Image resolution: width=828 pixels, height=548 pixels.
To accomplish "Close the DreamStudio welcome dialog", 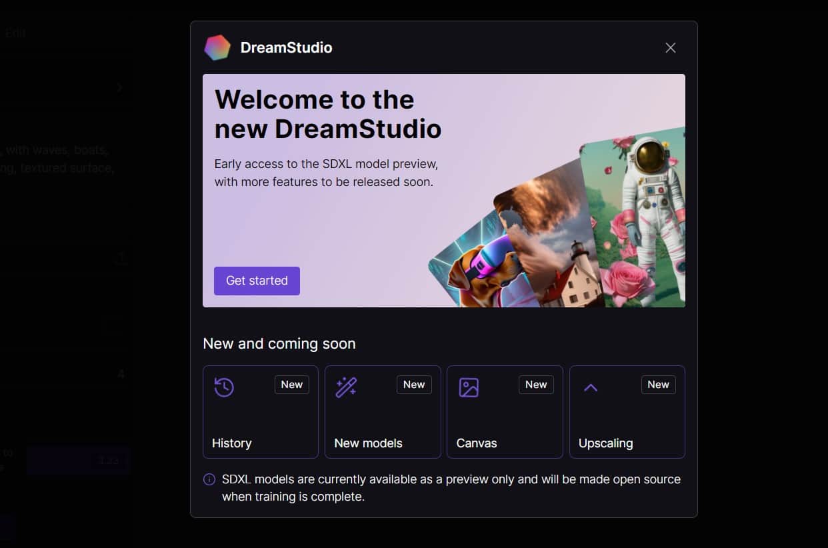I will pos(671,47).
